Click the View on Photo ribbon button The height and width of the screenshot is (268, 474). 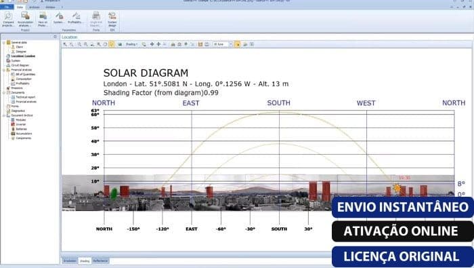coord(43,19)
